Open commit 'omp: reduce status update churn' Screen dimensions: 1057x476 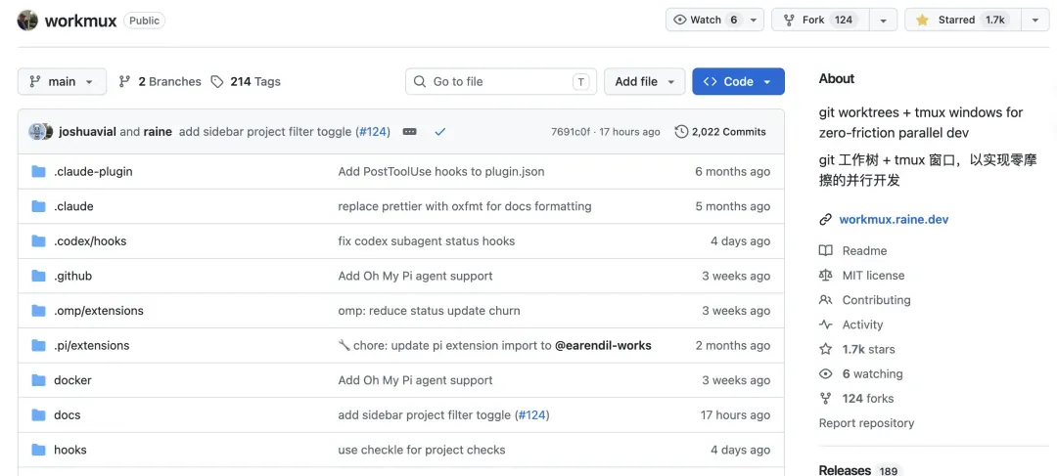point(430,311)
